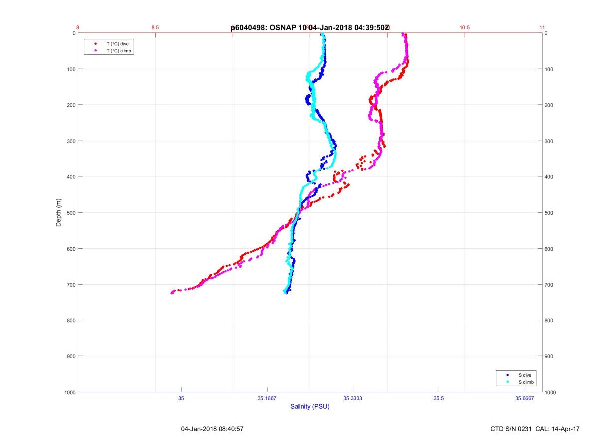This screenshot has height=441, width=599.
Task: Click the red marker for T dive legend
Action: click(95, 44)
